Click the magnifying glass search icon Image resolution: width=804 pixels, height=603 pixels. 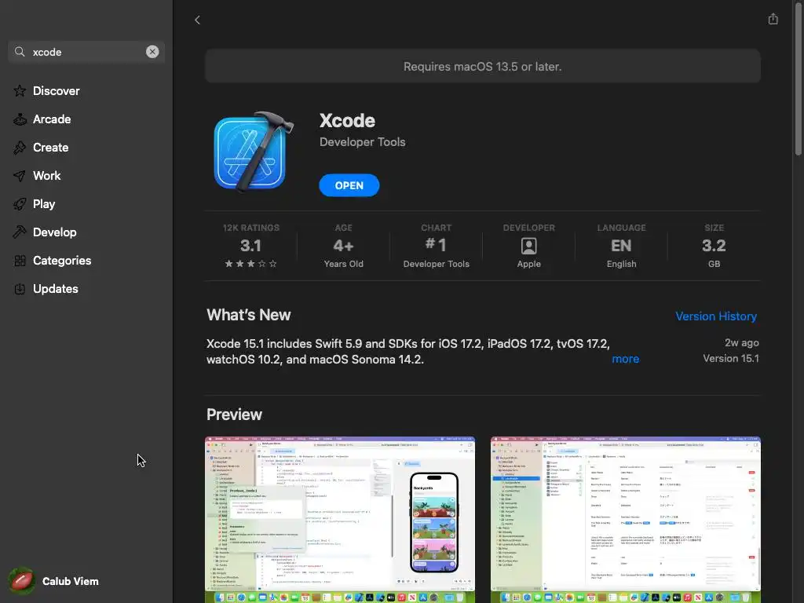[x=20, y=52]
